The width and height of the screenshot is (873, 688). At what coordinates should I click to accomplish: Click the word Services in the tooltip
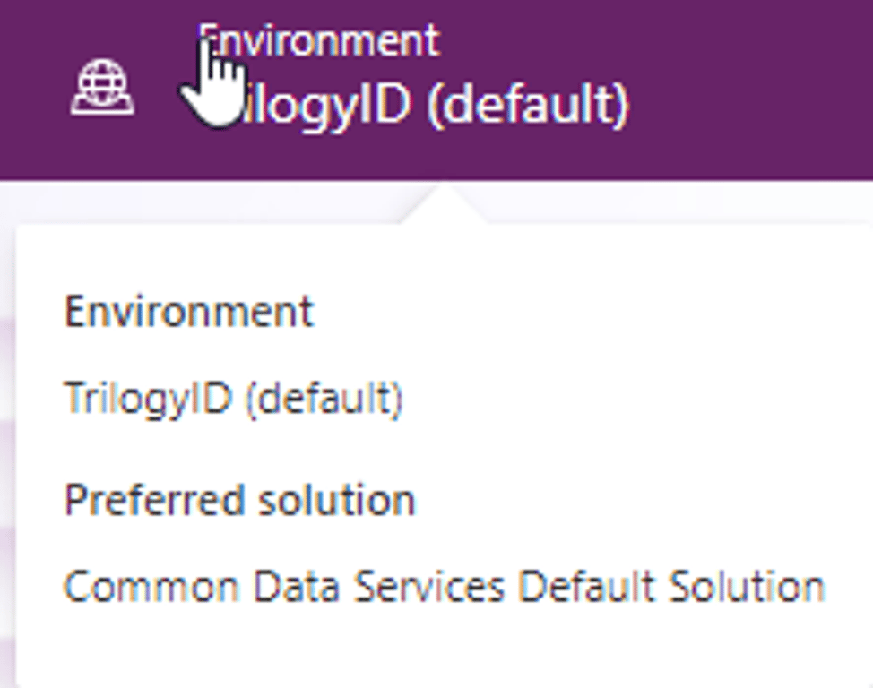point(430,587)
